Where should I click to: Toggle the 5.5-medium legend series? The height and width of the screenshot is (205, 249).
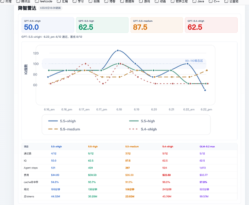pos(64,129)
